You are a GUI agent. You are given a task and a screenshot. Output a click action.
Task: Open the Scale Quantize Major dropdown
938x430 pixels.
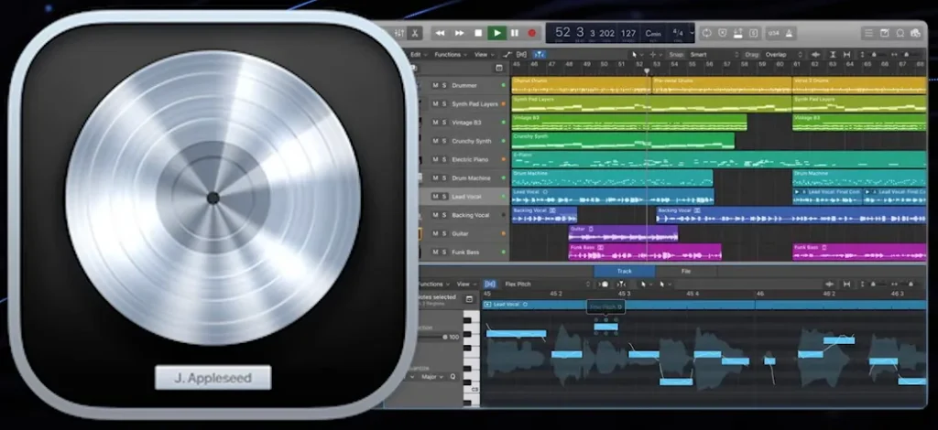(x=432, y=377)
